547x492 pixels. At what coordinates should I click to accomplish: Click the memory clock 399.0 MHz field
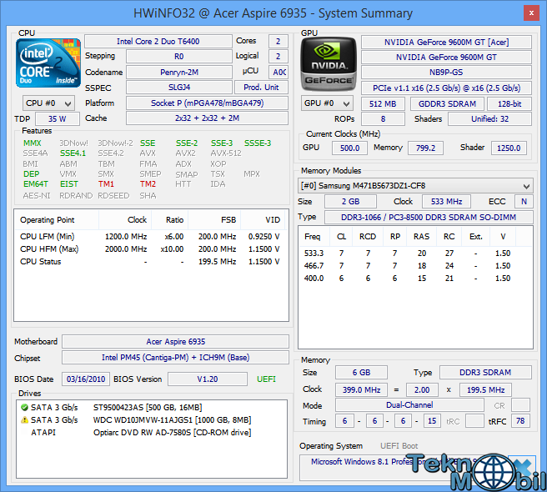tap(361, 389)
